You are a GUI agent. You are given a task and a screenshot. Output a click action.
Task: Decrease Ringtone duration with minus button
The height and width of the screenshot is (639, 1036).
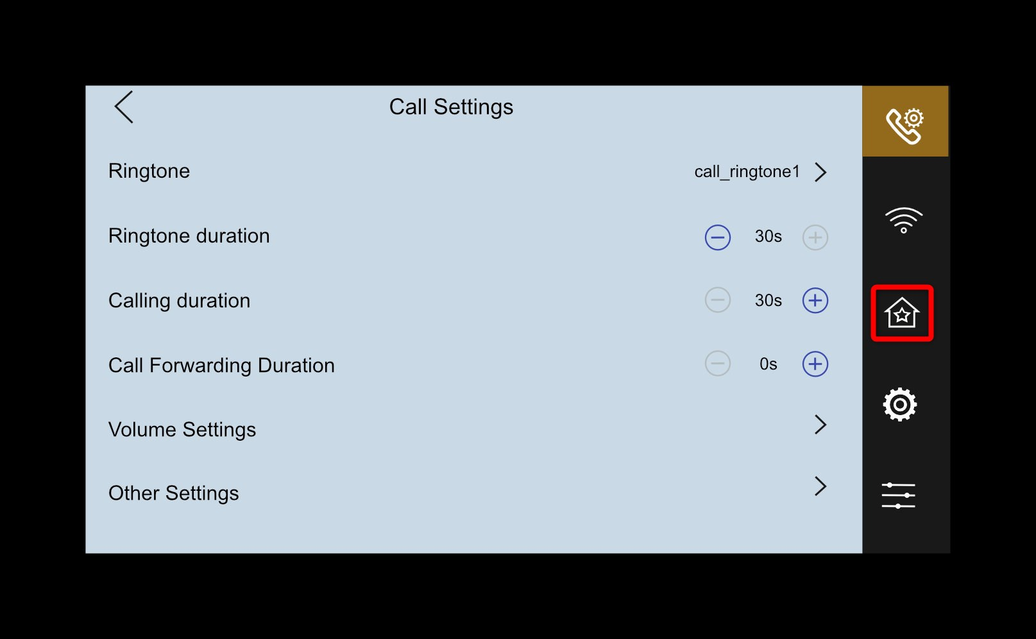point(718,237)
